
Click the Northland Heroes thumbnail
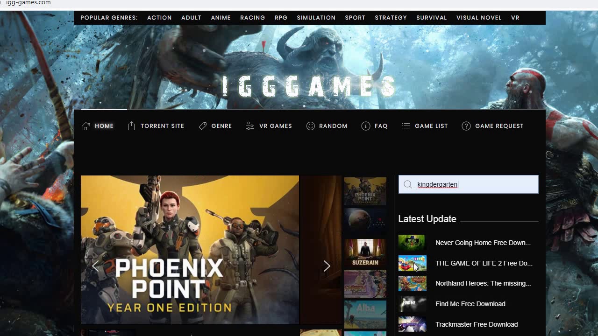pyautogui.click(x=412, y=284)
